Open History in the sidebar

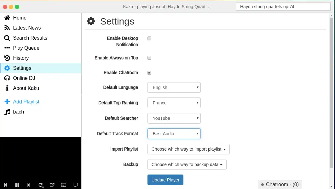coord(41,58)
